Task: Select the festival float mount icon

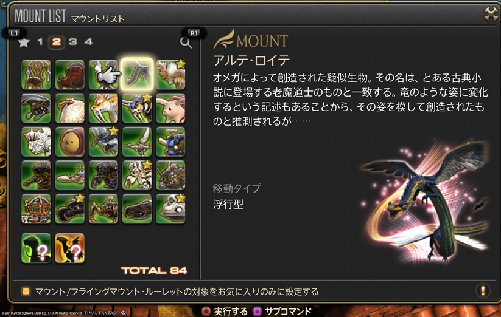Action: (x=36, y=209)
